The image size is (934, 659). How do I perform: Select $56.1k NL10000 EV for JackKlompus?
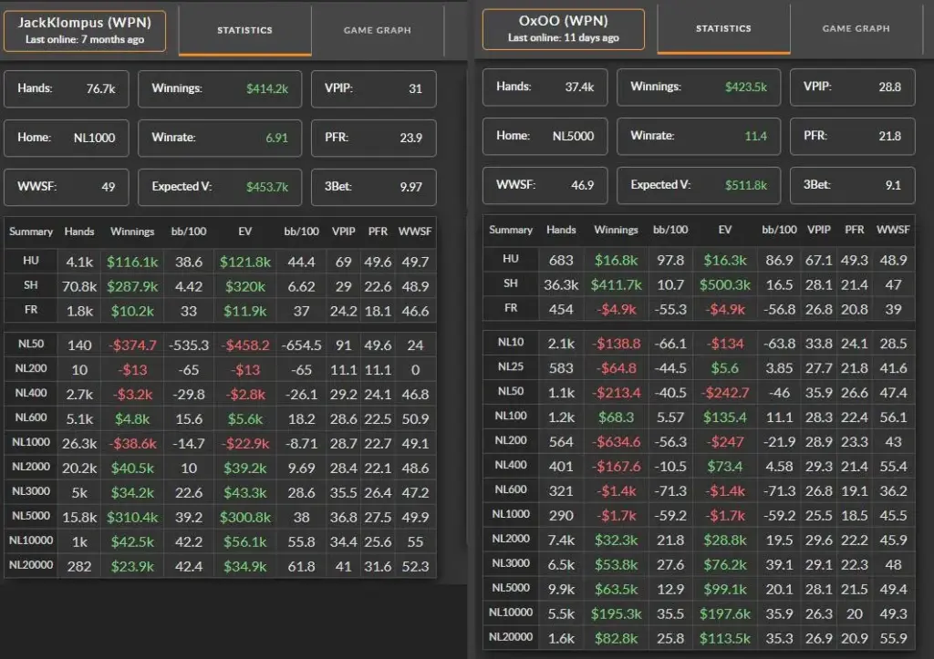244,541
